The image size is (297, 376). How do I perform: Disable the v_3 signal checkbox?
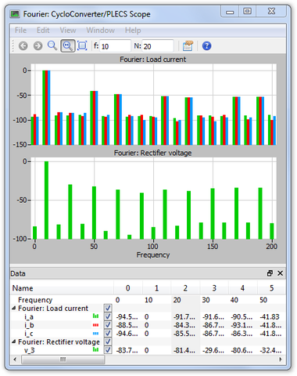click(108, 350)
